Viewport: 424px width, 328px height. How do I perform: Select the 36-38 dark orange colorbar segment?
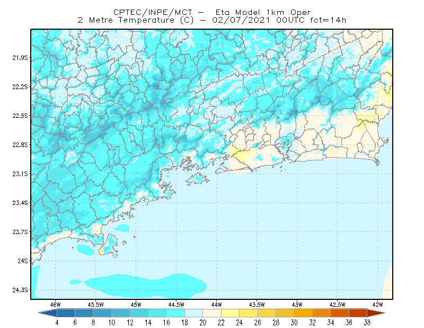pos(358,313)
